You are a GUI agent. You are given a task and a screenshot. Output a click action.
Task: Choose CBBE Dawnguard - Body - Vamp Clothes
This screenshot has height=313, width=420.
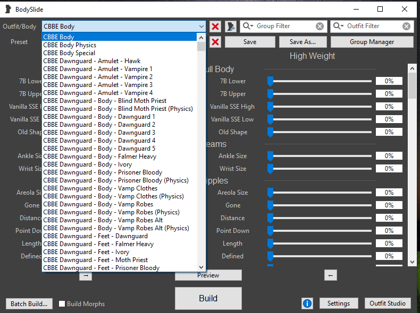point(120,188)
